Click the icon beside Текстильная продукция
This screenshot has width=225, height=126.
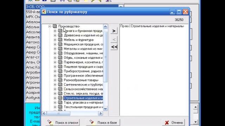pos(60,107)
